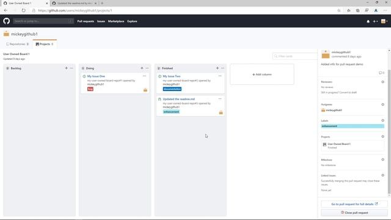Click enhancement label in sidebar panel
Viewport: 391px width, 220px height.
point(353,126)
